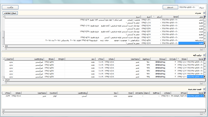Click AgeDays cell ۹۴۷

(x=145, y=71)
